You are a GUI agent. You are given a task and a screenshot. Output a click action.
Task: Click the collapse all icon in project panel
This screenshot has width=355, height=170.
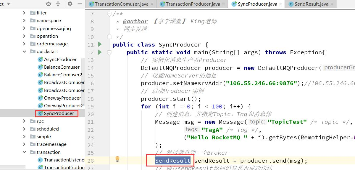coord(58,4)
